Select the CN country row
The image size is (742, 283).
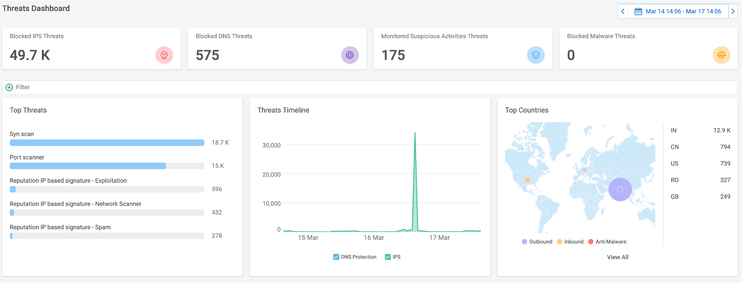tap(700, 147)
